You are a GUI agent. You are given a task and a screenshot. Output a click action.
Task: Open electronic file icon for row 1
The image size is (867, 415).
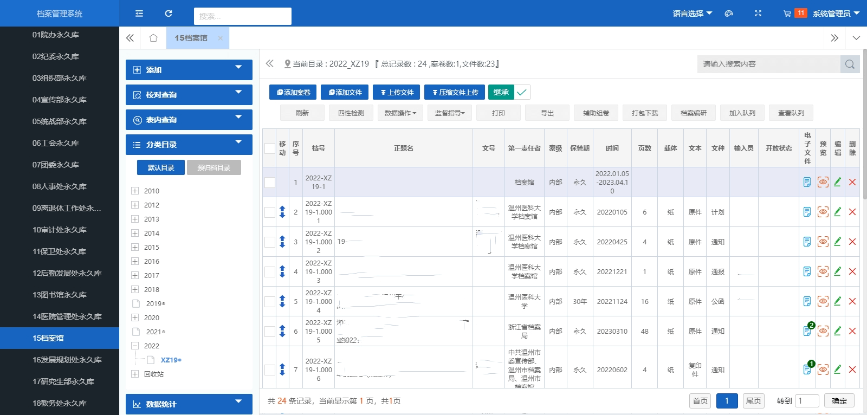(x=807, y=182)
